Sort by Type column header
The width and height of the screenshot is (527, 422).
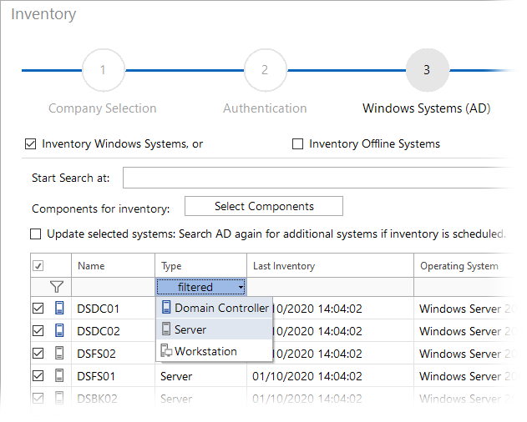click(200, 265)
